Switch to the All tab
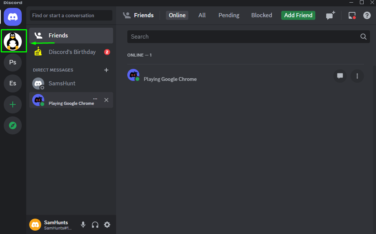Image resolution: width=376 pixels, height=234 pixels. tap(202, 15)
